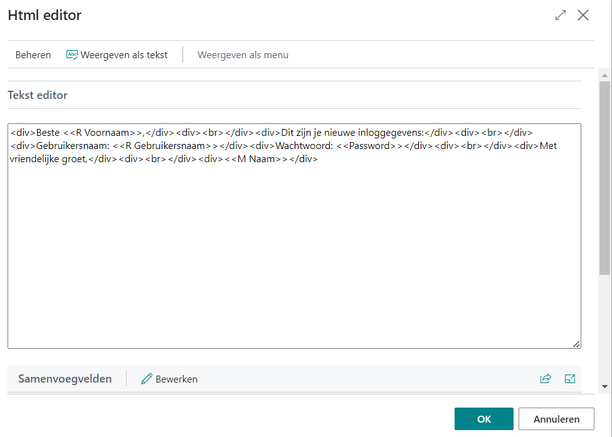Click the text area resize handle corner
This screenshot has height=437, width=612.
(x=576, y=344)
